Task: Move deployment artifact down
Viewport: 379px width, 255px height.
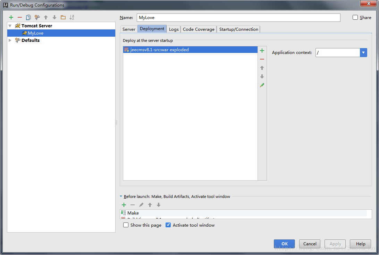Action: (x=262, y=77)
